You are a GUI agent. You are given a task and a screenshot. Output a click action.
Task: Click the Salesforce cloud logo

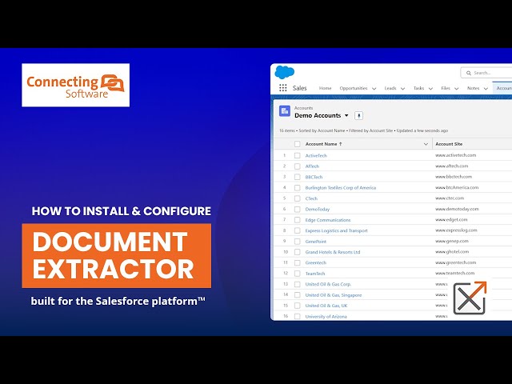coord(285,72)
